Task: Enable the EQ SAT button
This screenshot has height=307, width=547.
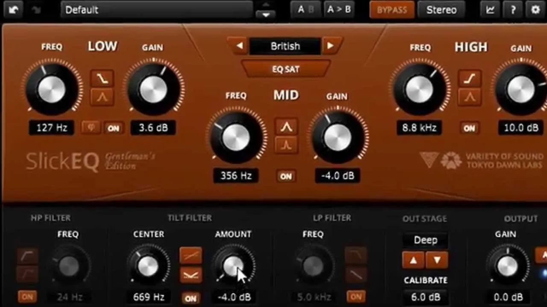Action: click(x=286, y=69)
